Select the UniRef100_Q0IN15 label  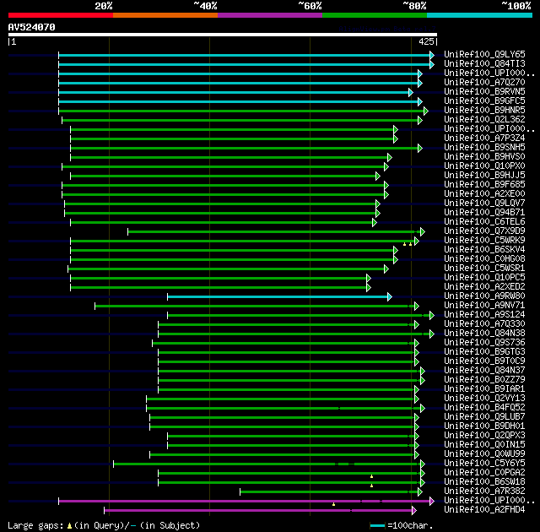pos(484,445)
